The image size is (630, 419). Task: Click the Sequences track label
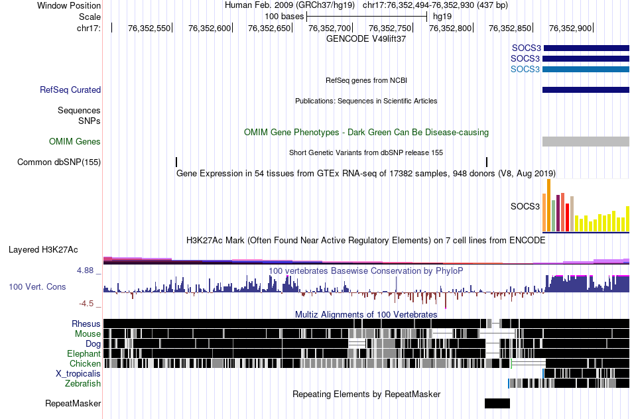(x=79, y=110)
